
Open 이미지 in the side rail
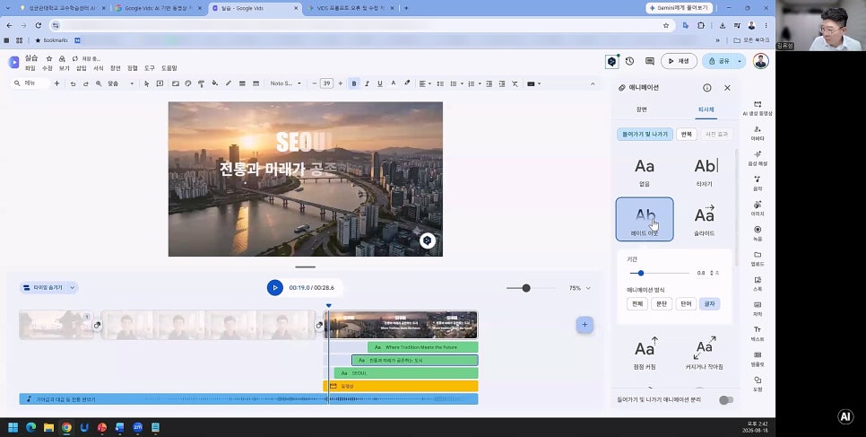tap(758, 208)
